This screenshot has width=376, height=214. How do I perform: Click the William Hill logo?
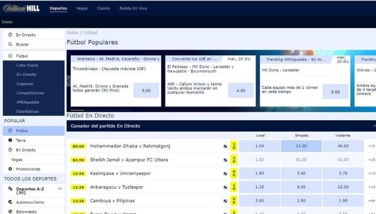[x=21, y=9]
